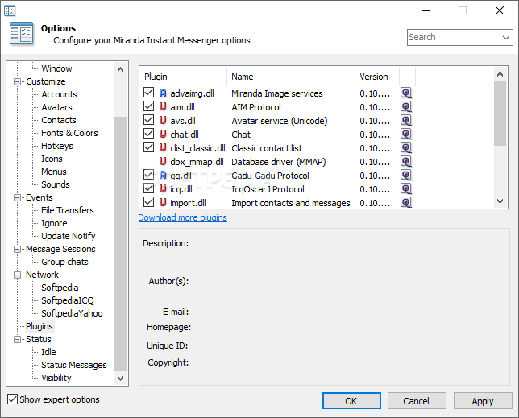Viewport: 519px width, 418px height.
Task: Open Group chats settings
Action: tap(64, 262)
